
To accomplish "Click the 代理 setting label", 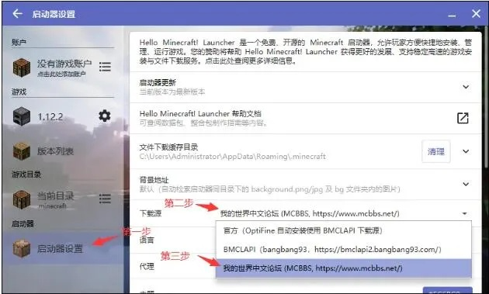I will point(147,267).
